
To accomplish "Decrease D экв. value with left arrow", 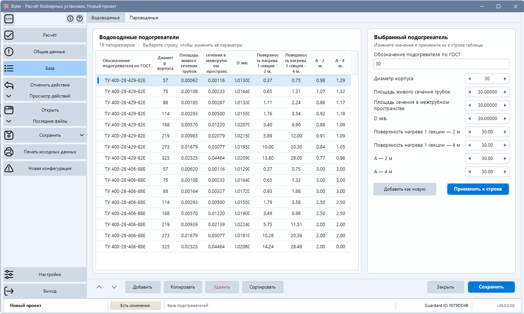I will pyautogui.click(x=470, y=119).
